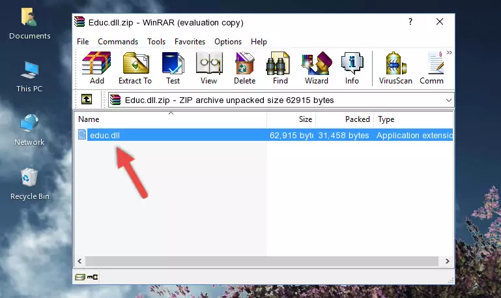Click the archive icon in path field
Image resolution: width=501 pixels, height=298 pixels.
click(115, 100)
